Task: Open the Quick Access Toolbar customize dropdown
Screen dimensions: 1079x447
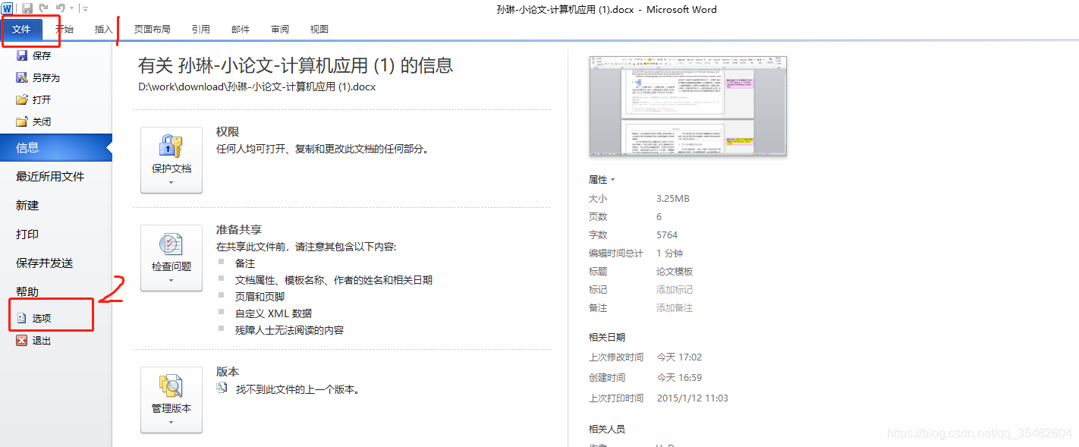Action: (x=83, y=8)
